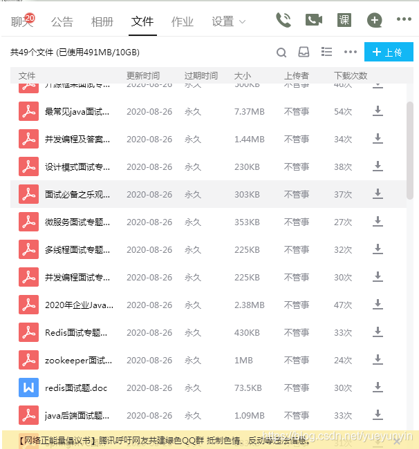Click size value 73.5KB
The width and height of the screenshot is (419, 449).
coord(248,388)
